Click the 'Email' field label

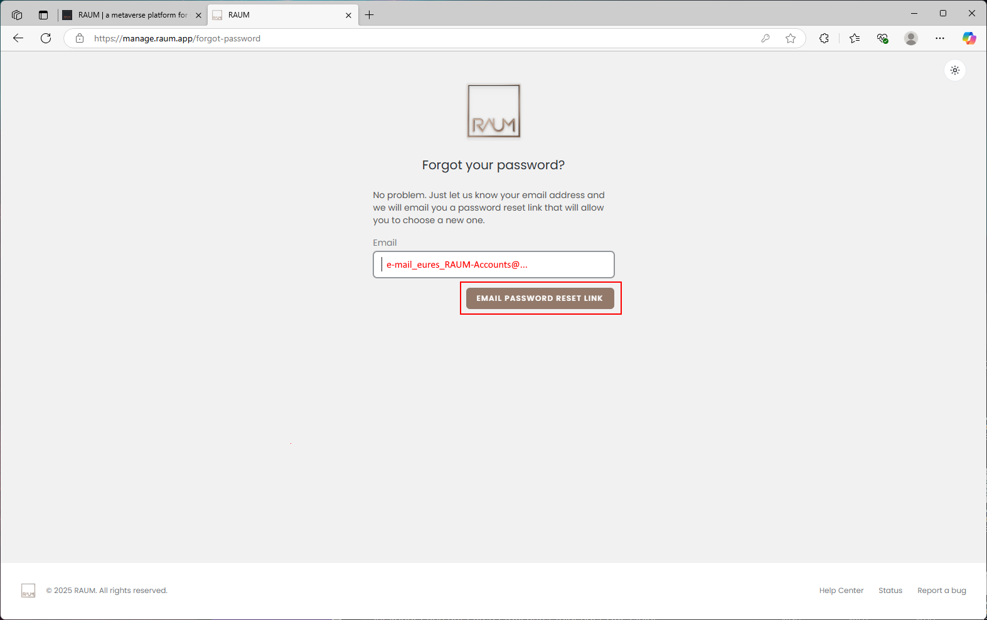(385, 243)
